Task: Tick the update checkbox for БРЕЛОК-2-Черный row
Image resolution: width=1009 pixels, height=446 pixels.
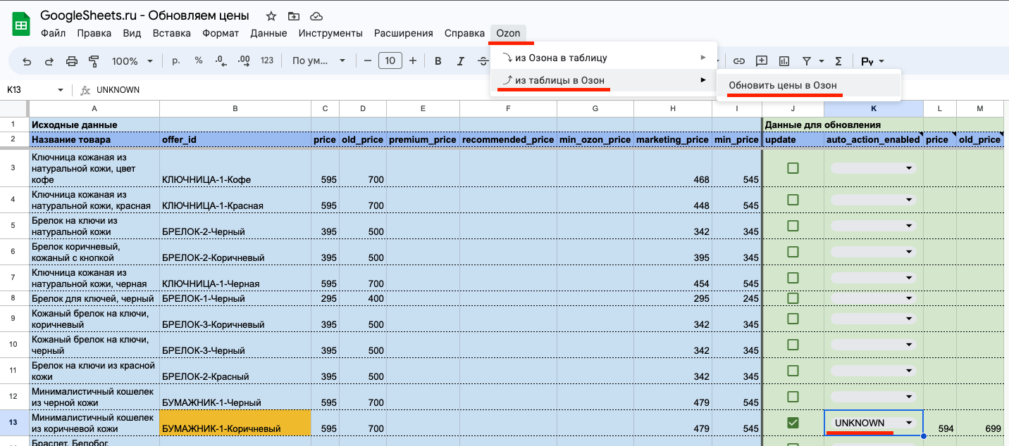Action: click(793, 226)
